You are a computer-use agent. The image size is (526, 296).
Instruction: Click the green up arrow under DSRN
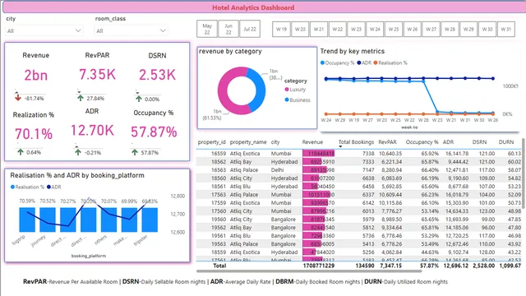139,99
